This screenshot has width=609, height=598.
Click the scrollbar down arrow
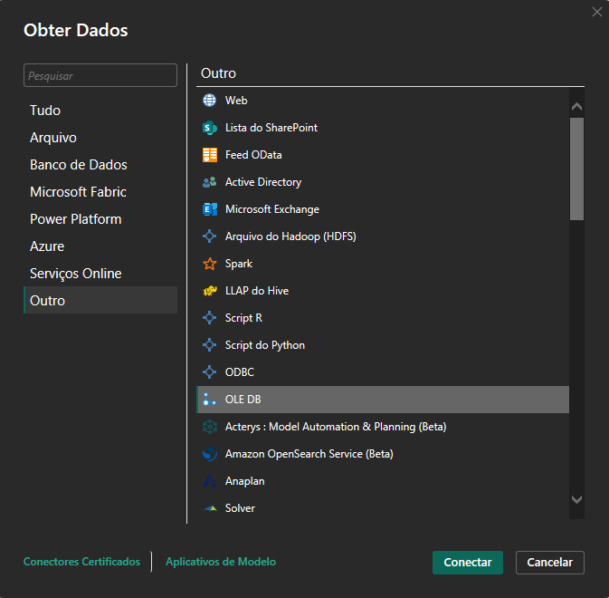576,499
